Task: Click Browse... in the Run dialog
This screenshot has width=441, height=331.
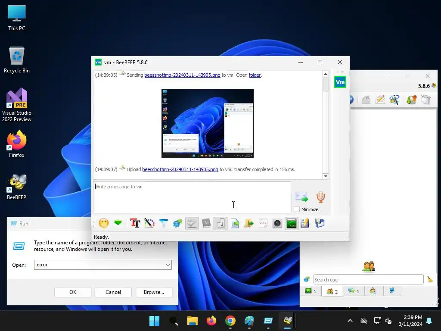Action: 154,292
